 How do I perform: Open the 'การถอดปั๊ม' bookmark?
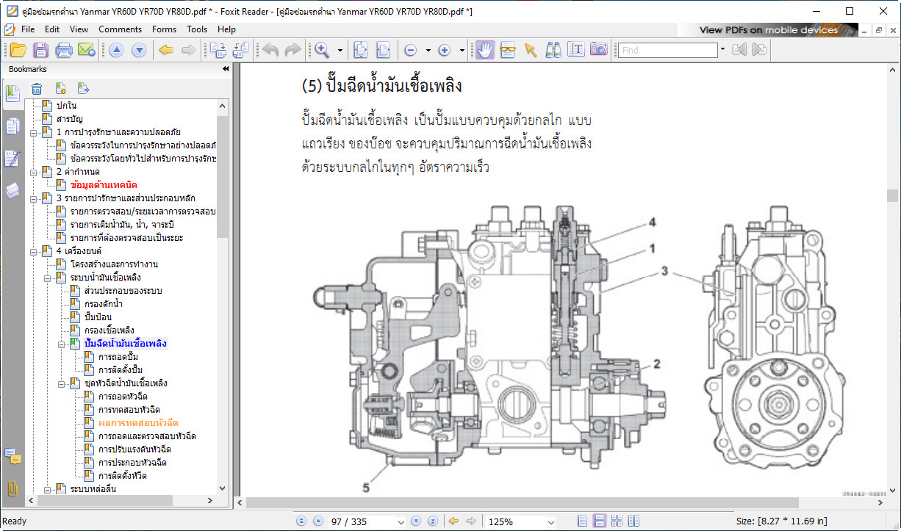click(118, 356)
